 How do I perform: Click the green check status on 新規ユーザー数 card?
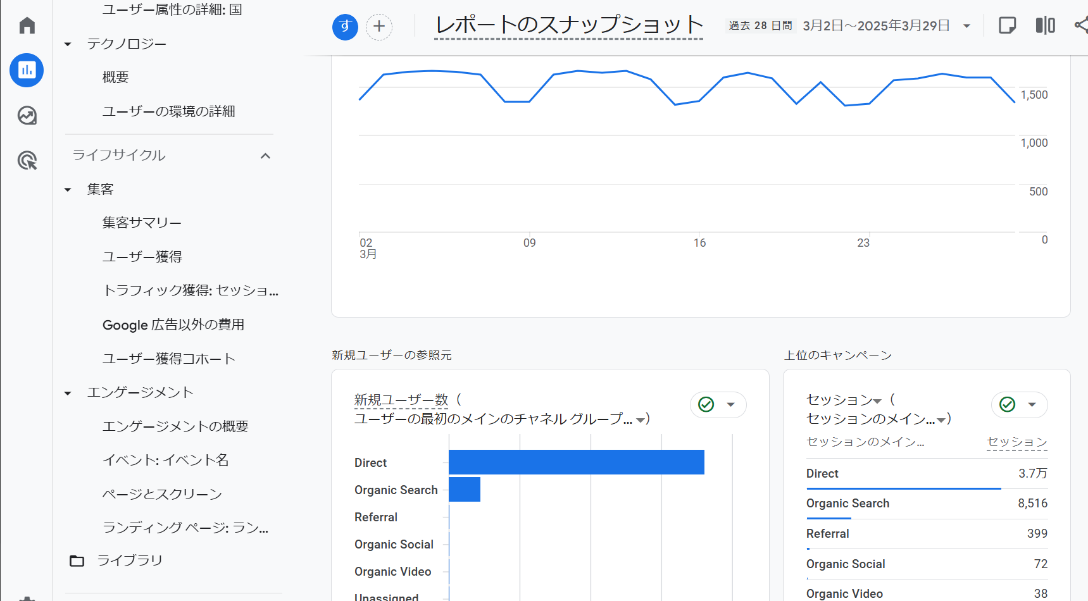click(x=706, y=404)
